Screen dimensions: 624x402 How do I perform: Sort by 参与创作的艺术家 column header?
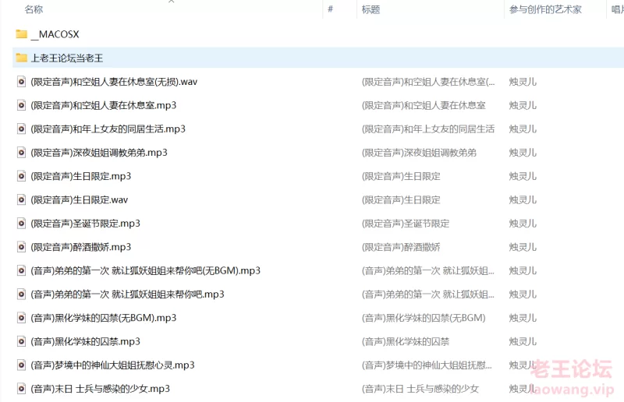click(545, 9)
